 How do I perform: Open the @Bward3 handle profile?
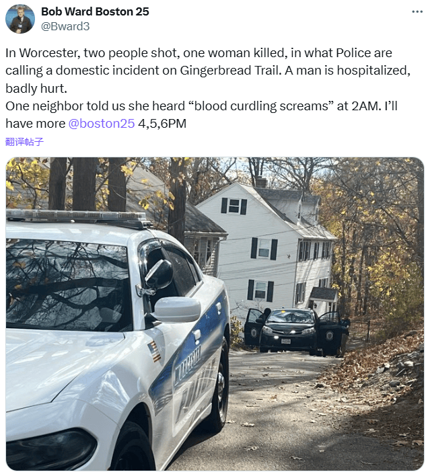tap(65, 26)
